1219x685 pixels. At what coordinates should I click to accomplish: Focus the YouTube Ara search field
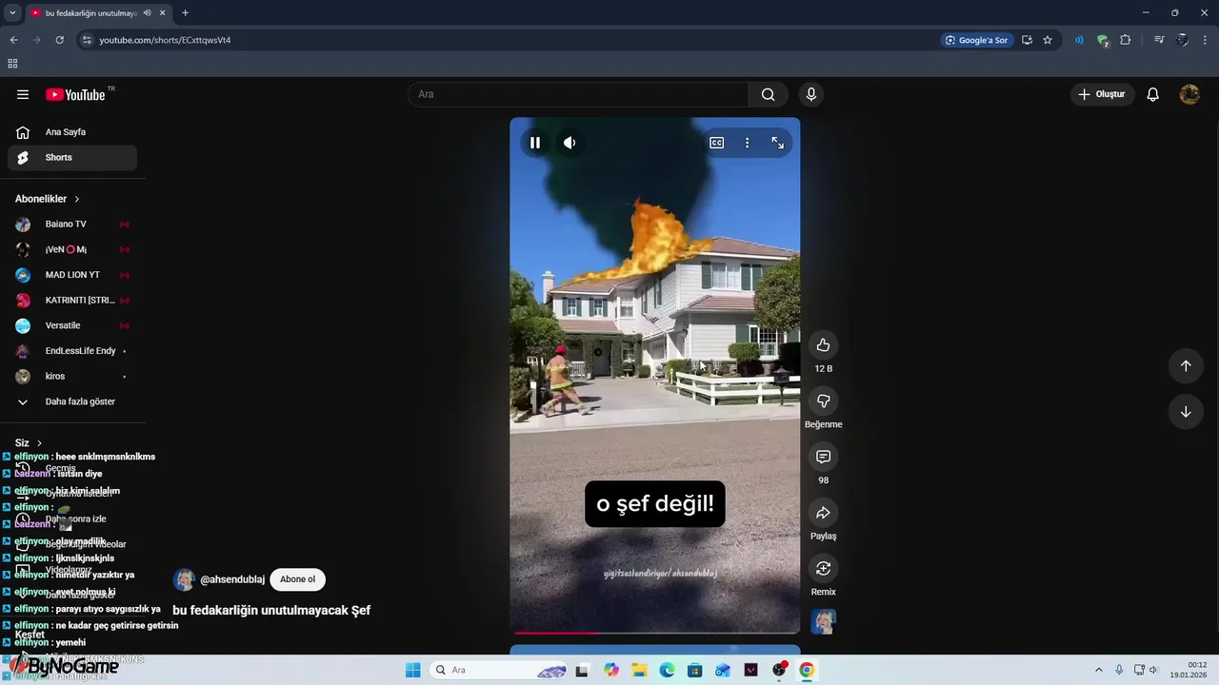tap(578, 94)
